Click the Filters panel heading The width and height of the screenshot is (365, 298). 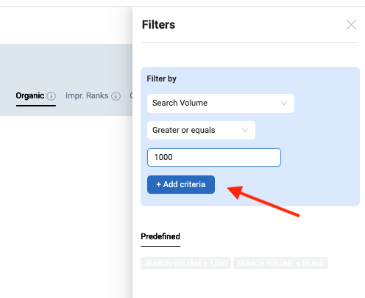click(158, 25)
